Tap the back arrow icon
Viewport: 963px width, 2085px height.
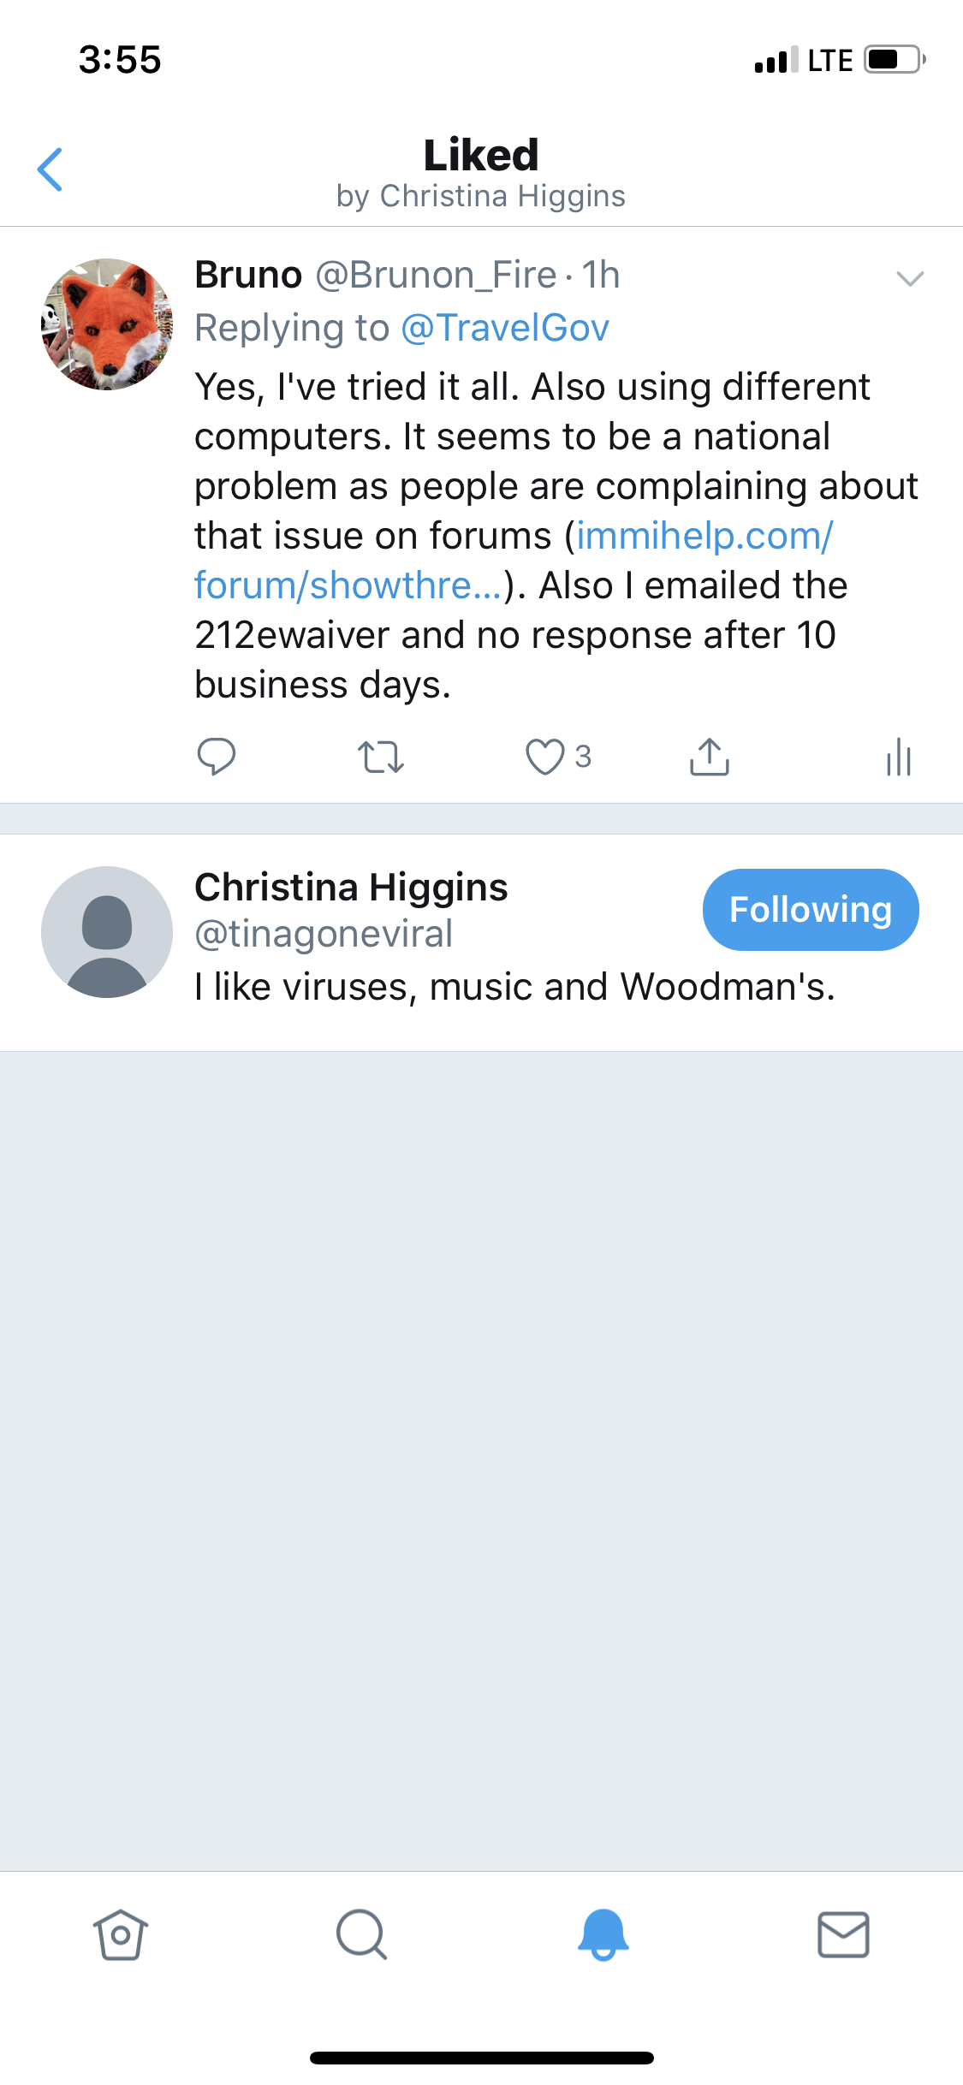point(51,169)
